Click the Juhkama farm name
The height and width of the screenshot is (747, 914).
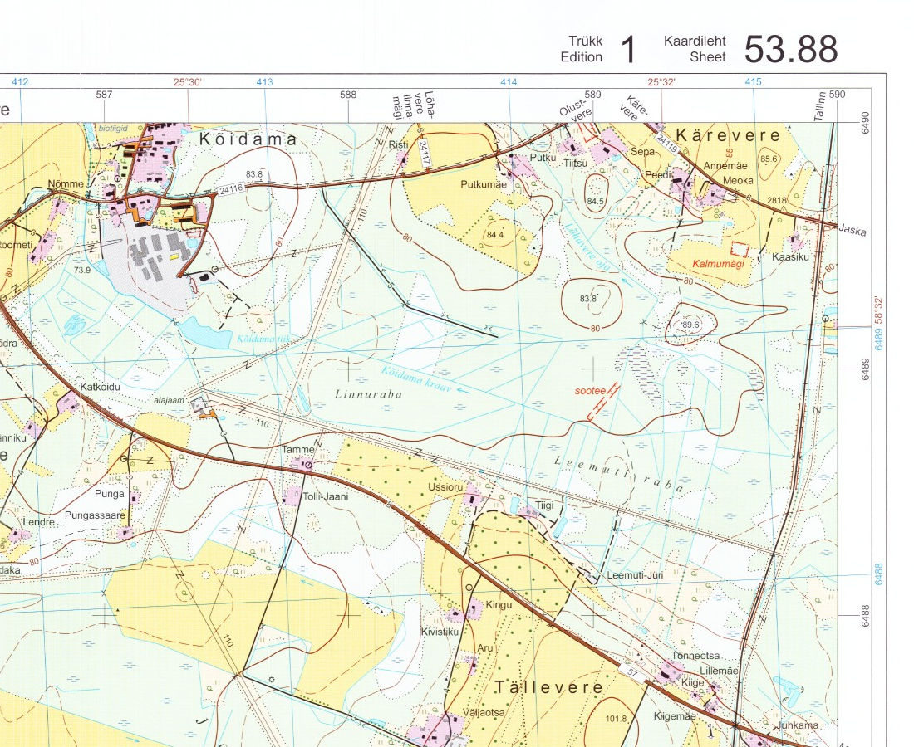(798, 725)
